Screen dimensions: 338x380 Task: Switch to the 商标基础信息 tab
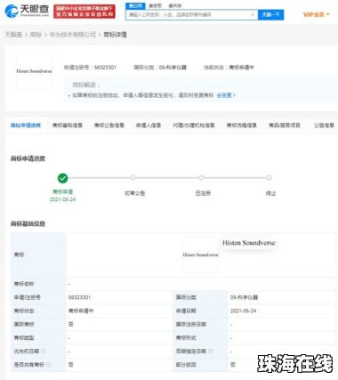pos(68,125)
